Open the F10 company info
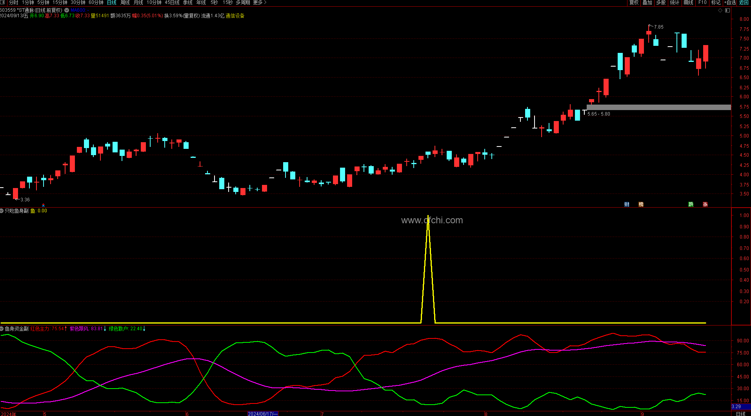Viewport: 751px width, 416px height. (702, 3)
